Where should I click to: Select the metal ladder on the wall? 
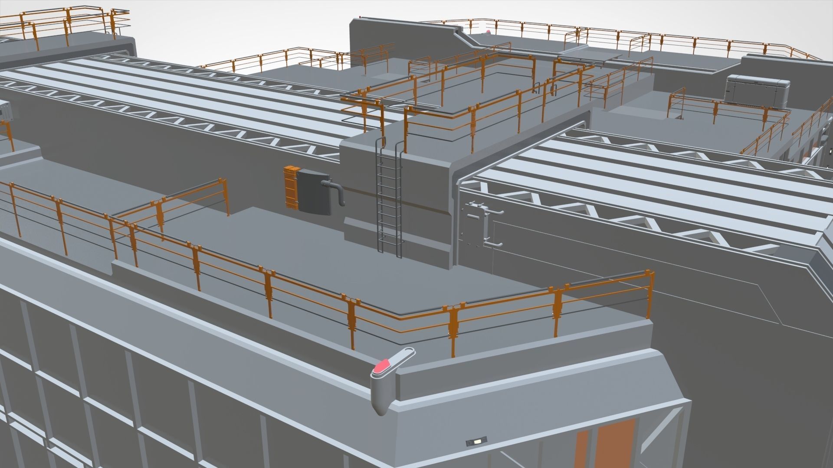tap(390, 197)
